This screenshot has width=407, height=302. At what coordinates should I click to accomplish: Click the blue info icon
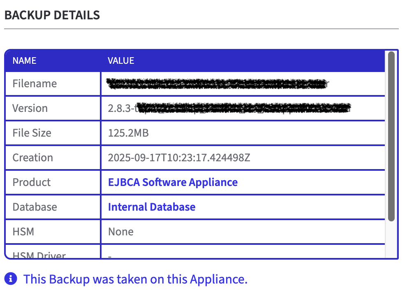tap(11, 279)
